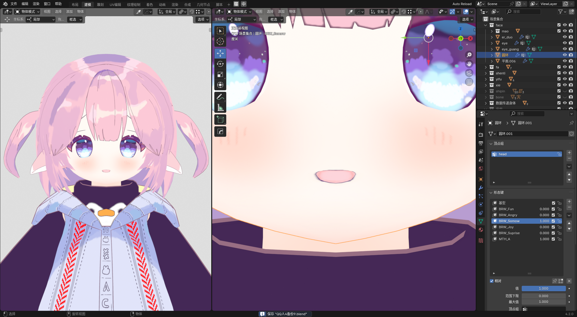
Task: Hide the er_duo object in the outliner
Action: [565, 37]
